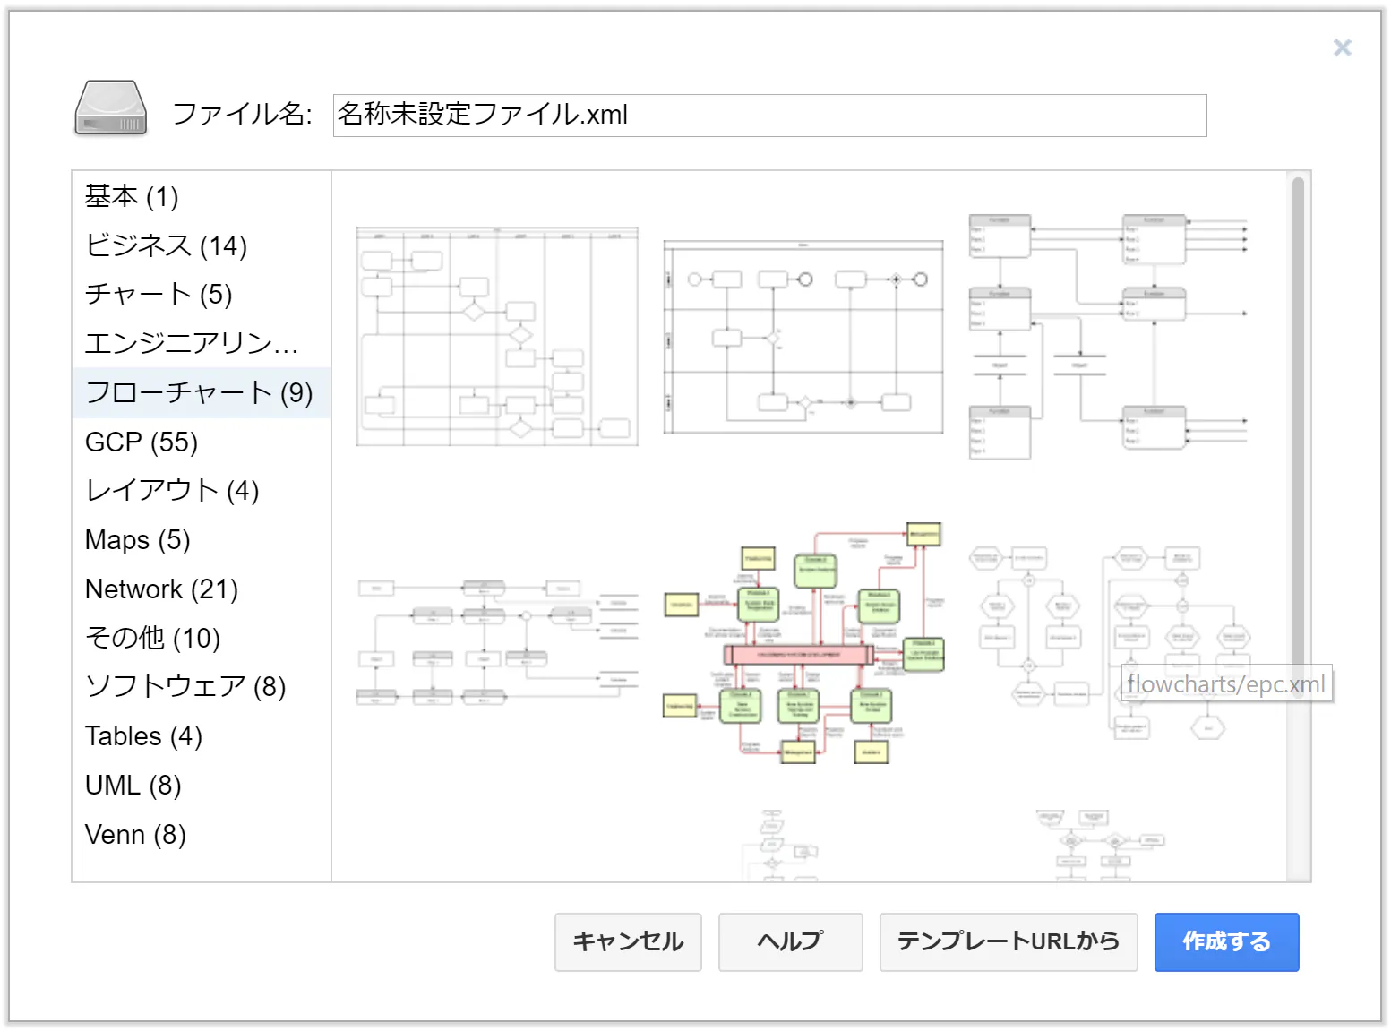
Task: Open help with the ヘルプ button
Action: [790, 941]
